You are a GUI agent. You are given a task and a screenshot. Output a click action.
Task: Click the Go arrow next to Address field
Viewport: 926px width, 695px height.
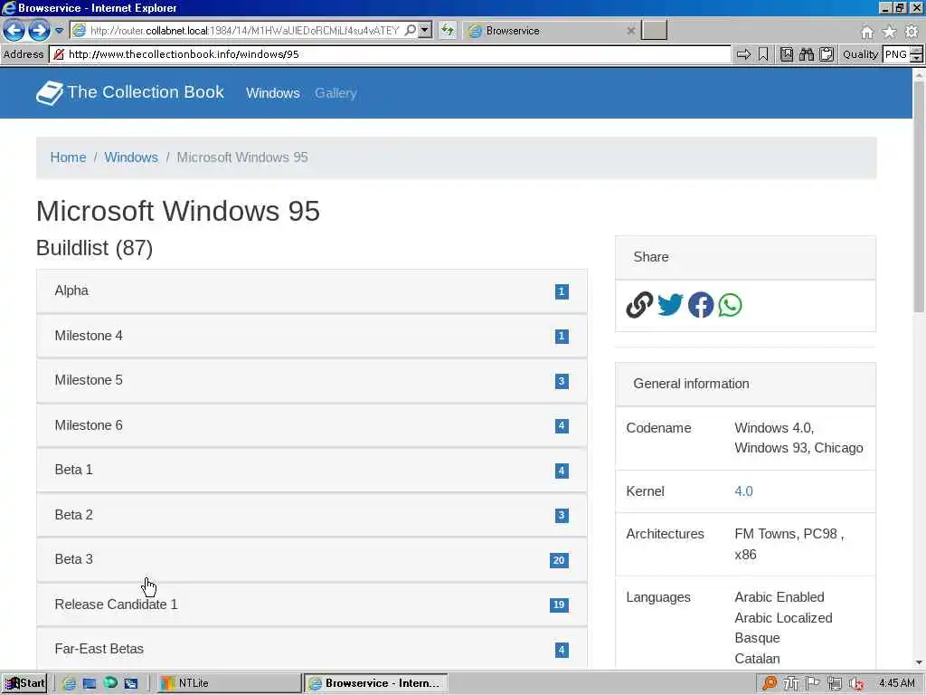[x=743, y=54]
